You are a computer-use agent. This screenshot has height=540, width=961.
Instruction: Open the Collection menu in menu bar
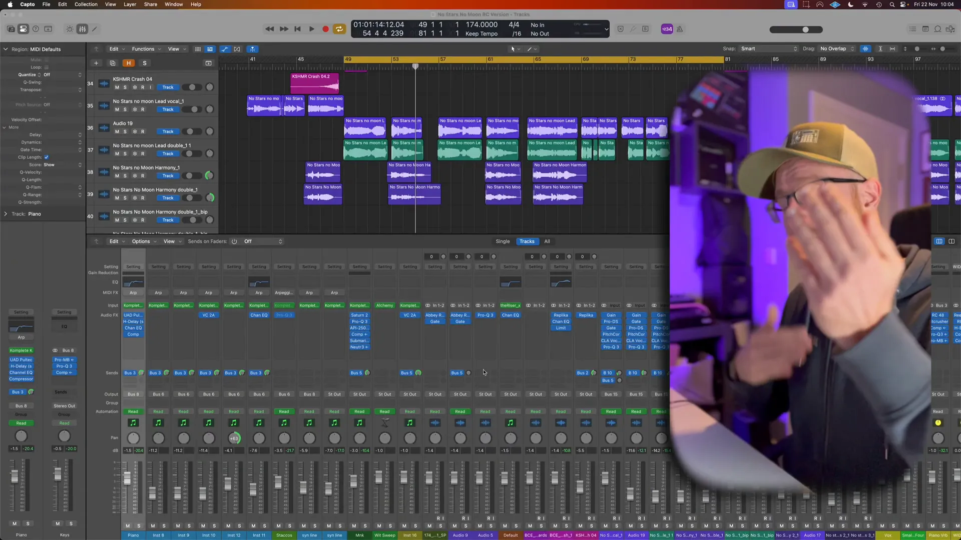86,4
